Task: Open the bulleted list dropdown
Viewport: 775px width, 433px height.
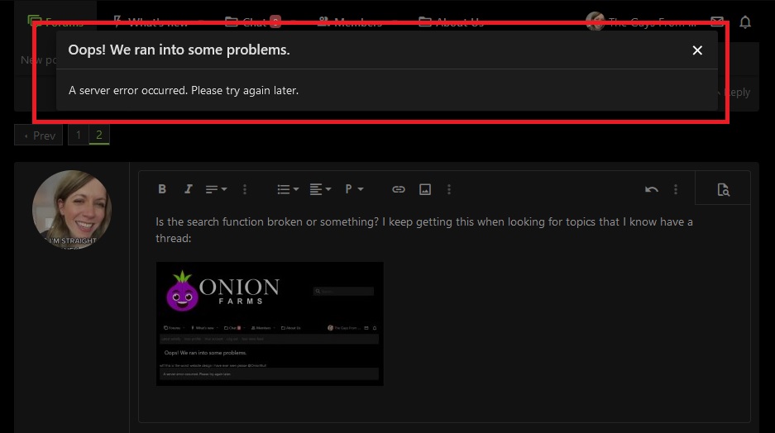Action: coord(288,189)
